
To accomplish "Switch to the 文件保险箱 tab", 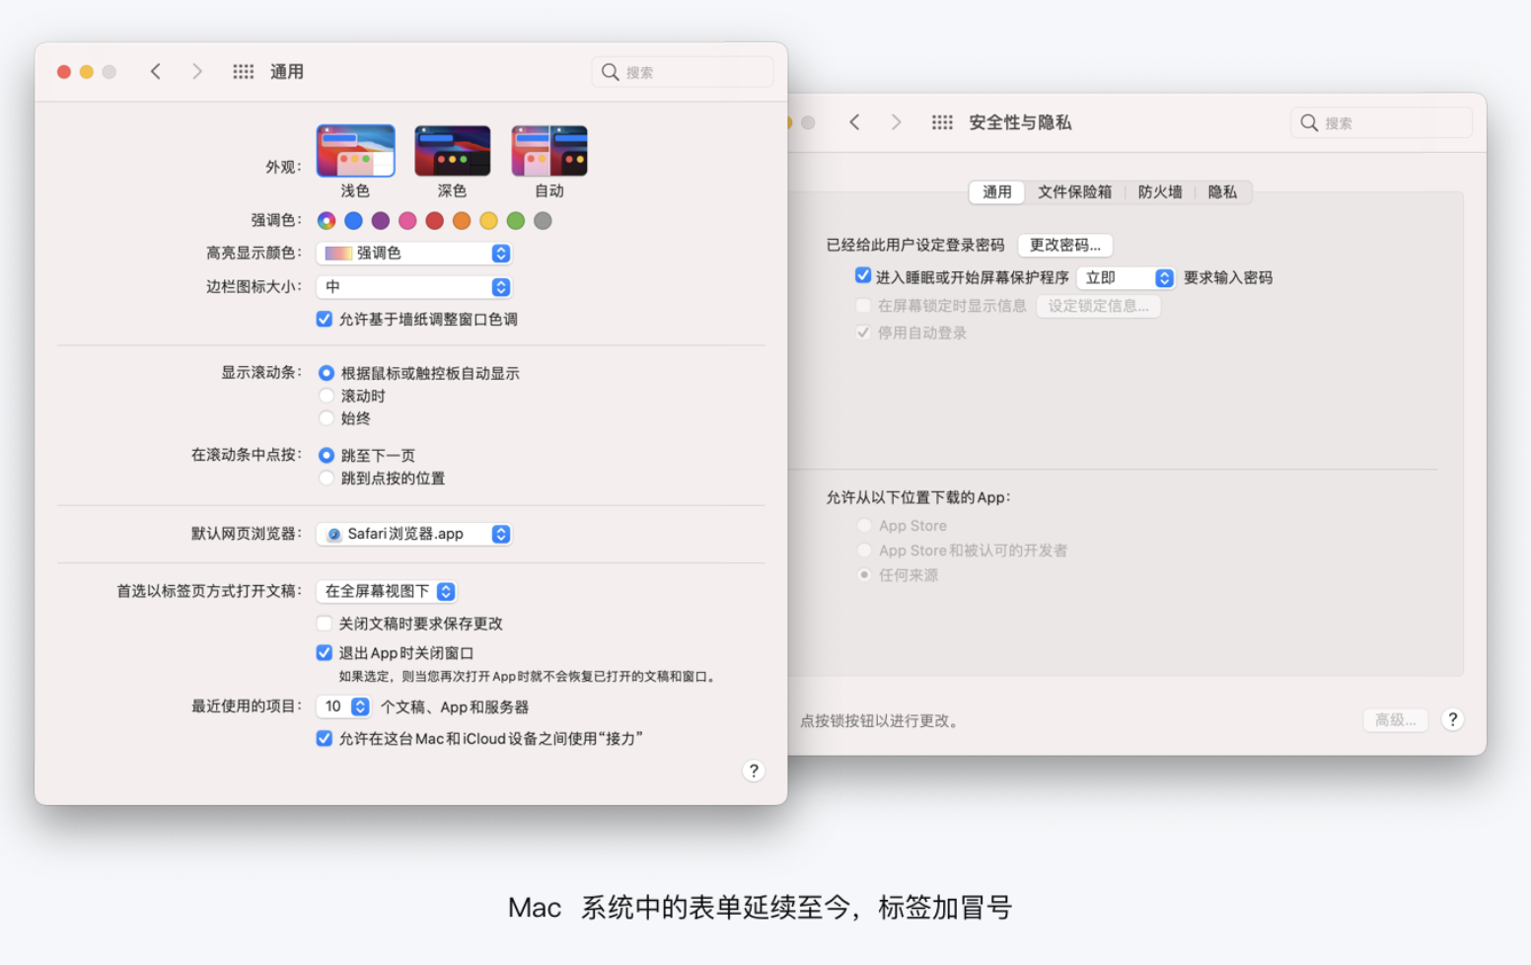I will 1074,192.
